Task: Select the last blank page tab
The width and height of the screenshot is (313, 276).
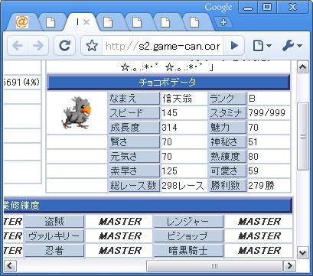Action: click(x=194, y=22)
